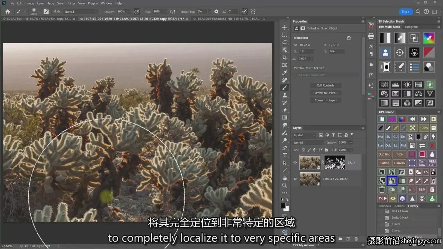Select the Horizontal Type tool
Screen dimensions: 443x249
[x=285, y=155]
